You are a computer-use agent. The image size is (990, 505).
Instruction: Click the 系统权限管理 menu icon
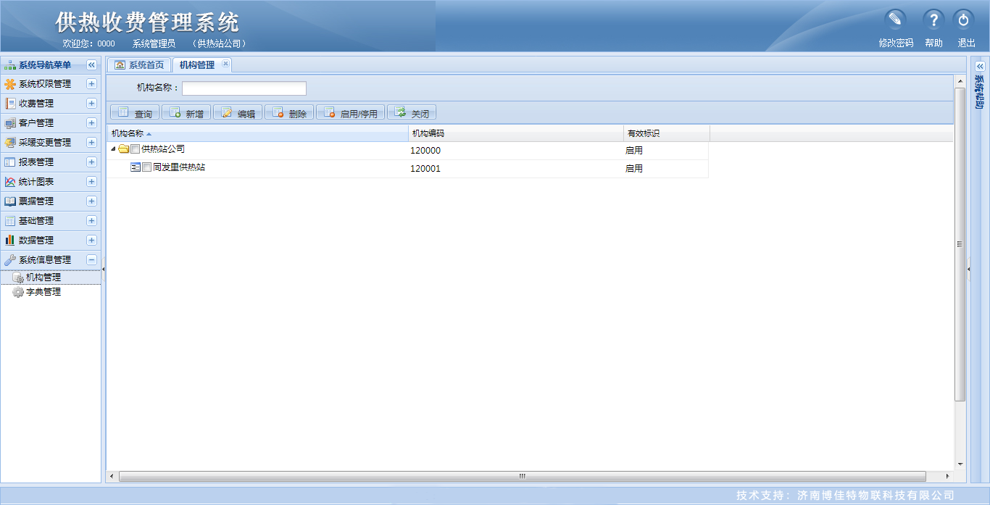(10, 84)
